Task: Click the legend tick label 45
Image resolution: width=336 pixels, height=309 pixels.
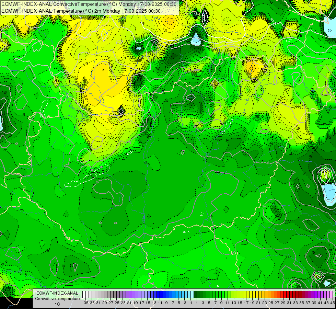Action: [332, 303]
